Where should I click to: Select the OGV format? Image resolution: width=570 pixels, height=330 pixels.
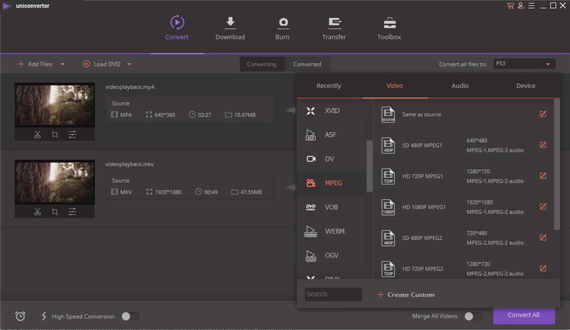331,256
